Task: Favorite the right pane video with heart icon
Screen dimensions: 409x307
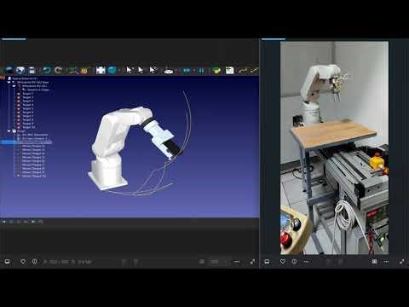Action: point(283,262)
